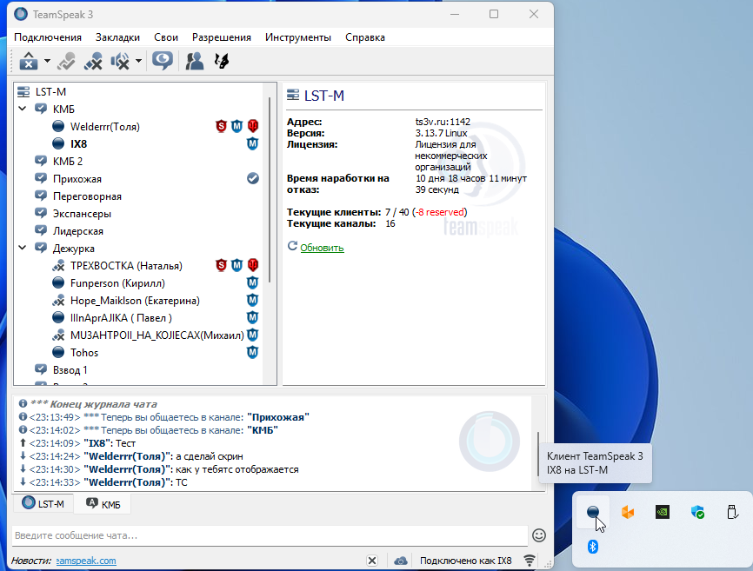
Task: Click the chat log vertical scrollbar
Action: tap(538, 454)
